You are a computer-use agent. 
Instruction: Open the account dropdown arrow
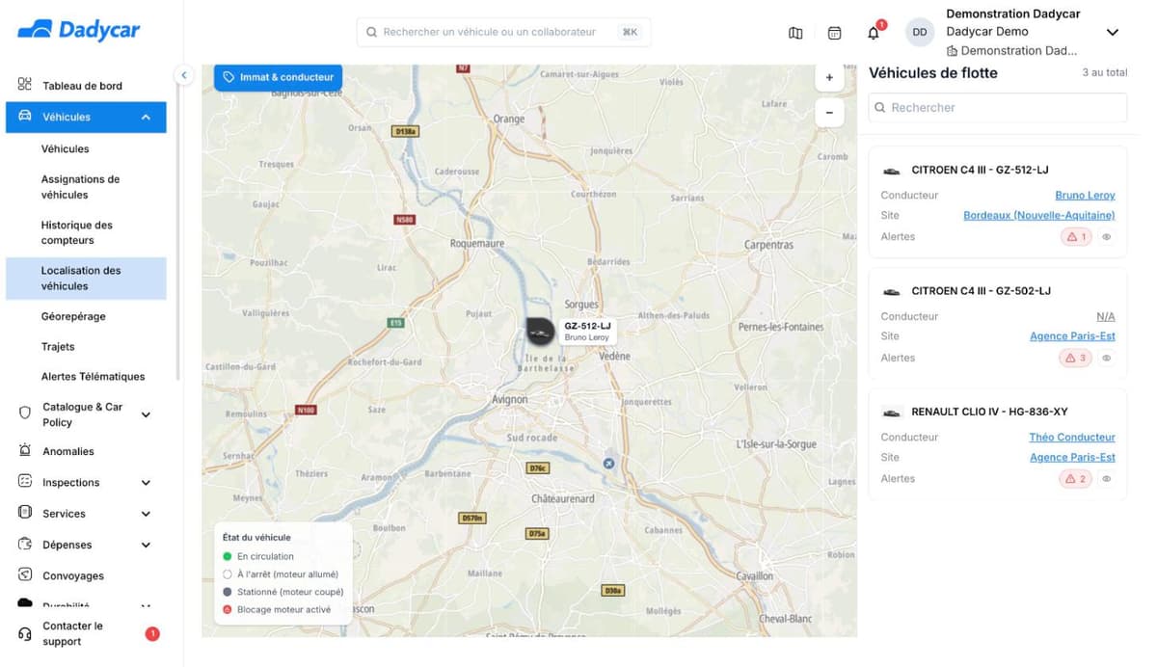click(x=1112, y=32)
